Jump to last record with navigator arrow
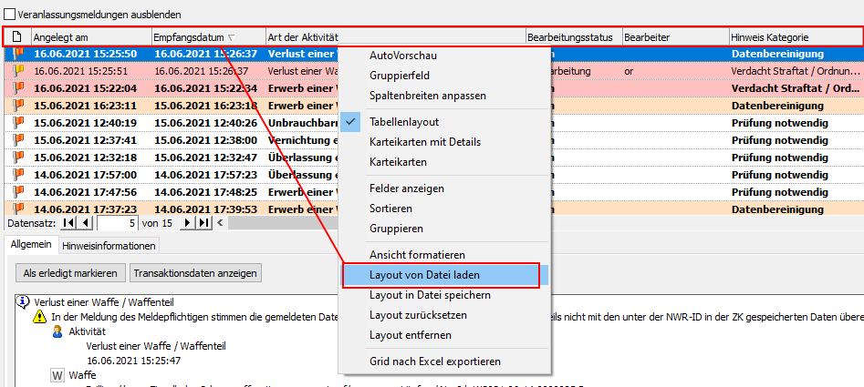Screen dimensions: 864x387 tap(203, 223)
